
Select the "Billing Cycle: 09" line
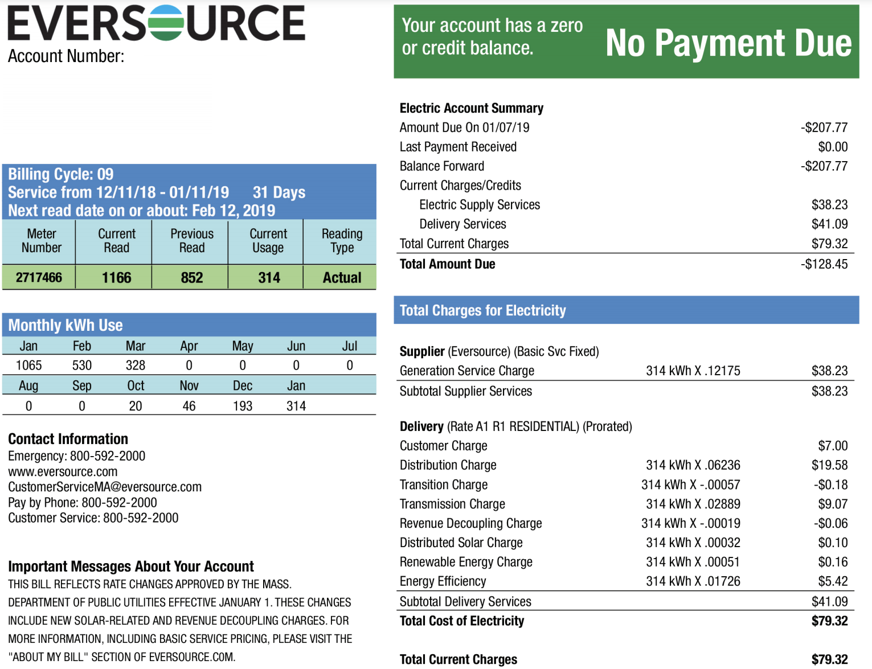click(61, 174)
